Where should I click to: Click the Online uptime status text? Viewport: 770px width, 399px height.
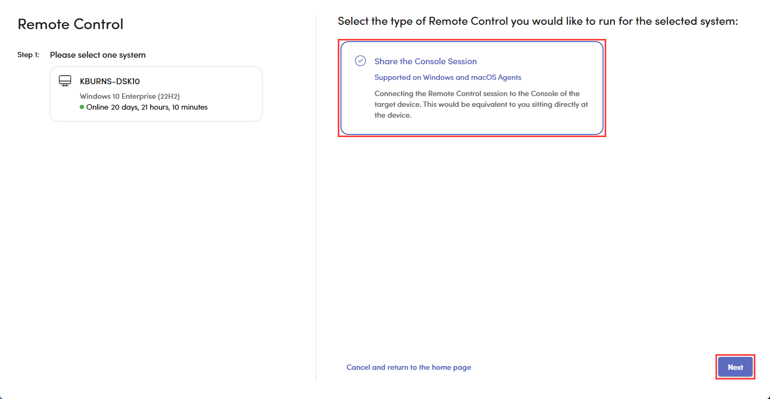click(146, 107)
